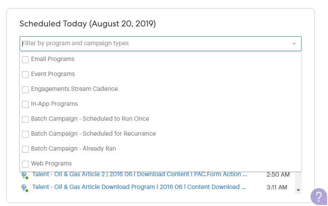Image resolution: width=328 pixels, height=206 pixels.
Task: Open Talent - Oil & Gas Article 2 link
Action: (x=140, y=174)
